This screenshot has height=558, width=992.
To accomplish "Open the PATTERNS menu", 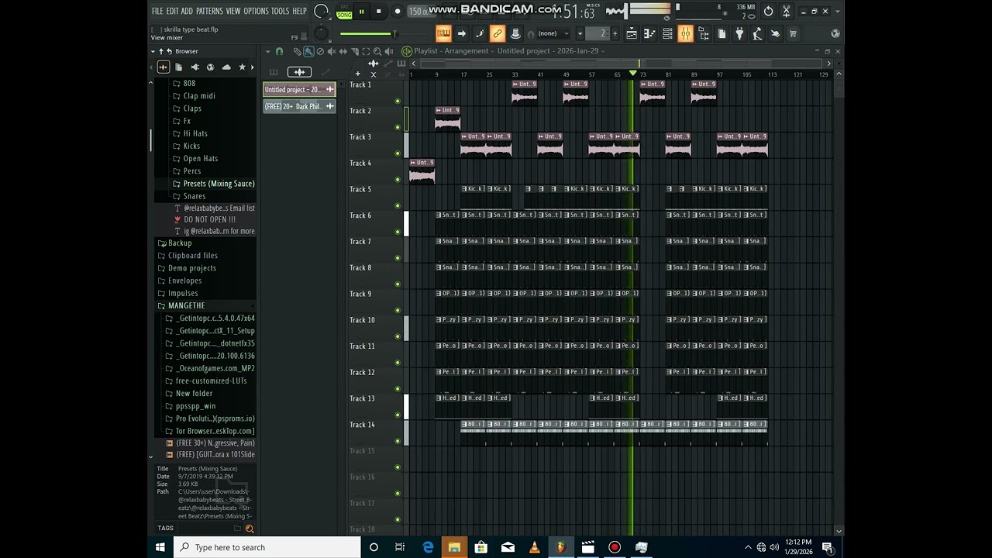I will [x=209, y=11].
